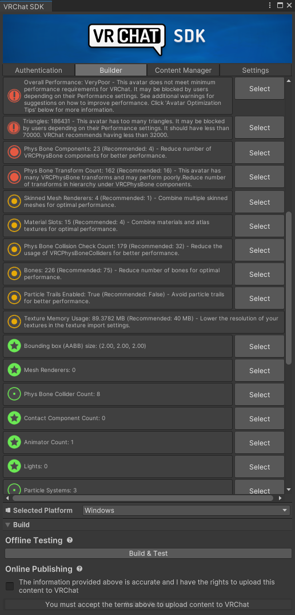Click the horizontal scrollbar under the list
The width and height of the screenshot is (295, 615).
click(x=143, y=498)
